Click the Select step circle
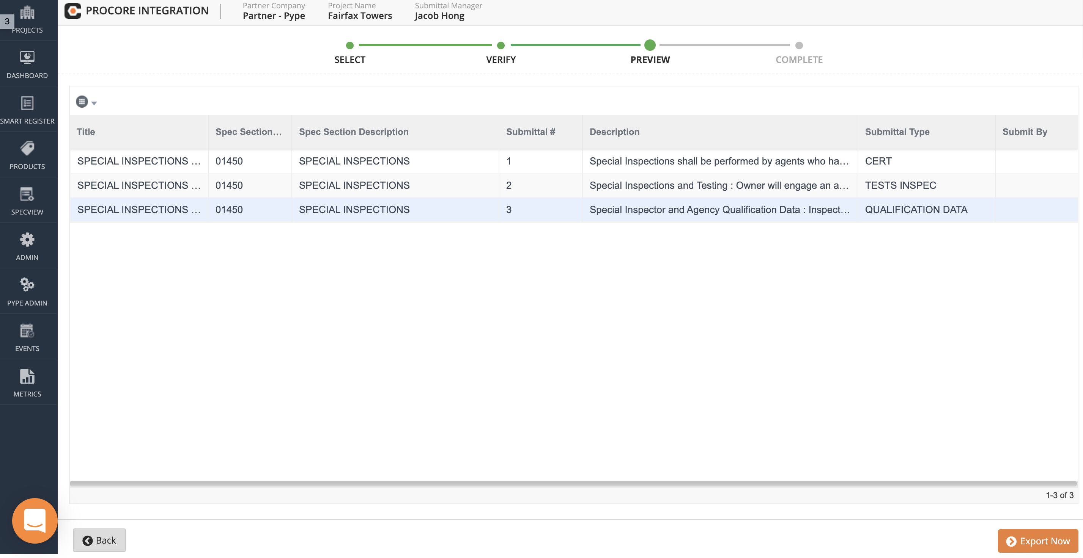This screenshot has height=558, width=1083. (x=349, y=45)
